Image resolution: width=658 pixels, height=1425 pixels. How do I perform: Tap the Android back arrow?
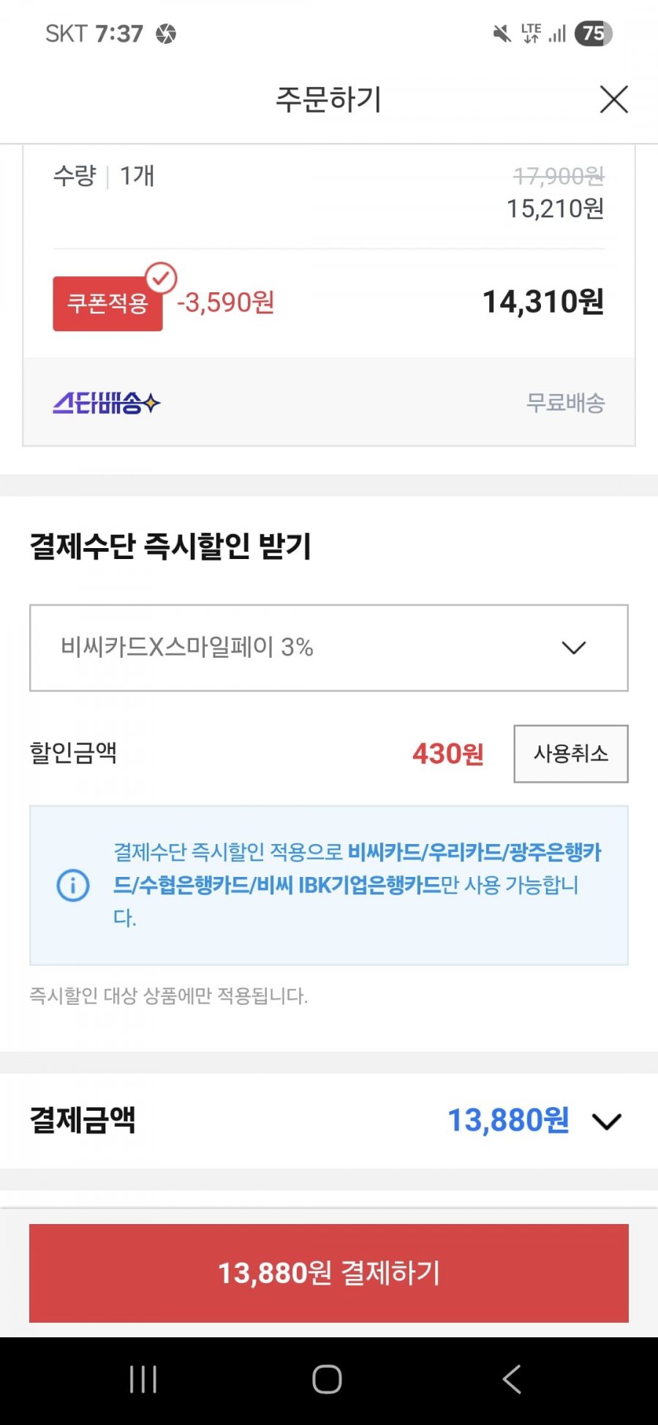point(512,1380)
